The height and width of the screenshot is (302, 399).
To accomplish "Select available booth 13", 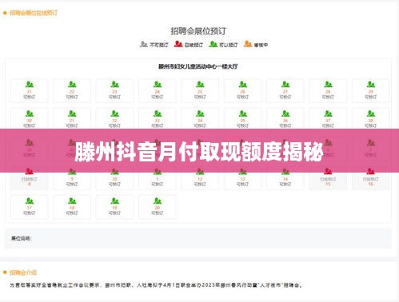I will click(x=242, y=178).
